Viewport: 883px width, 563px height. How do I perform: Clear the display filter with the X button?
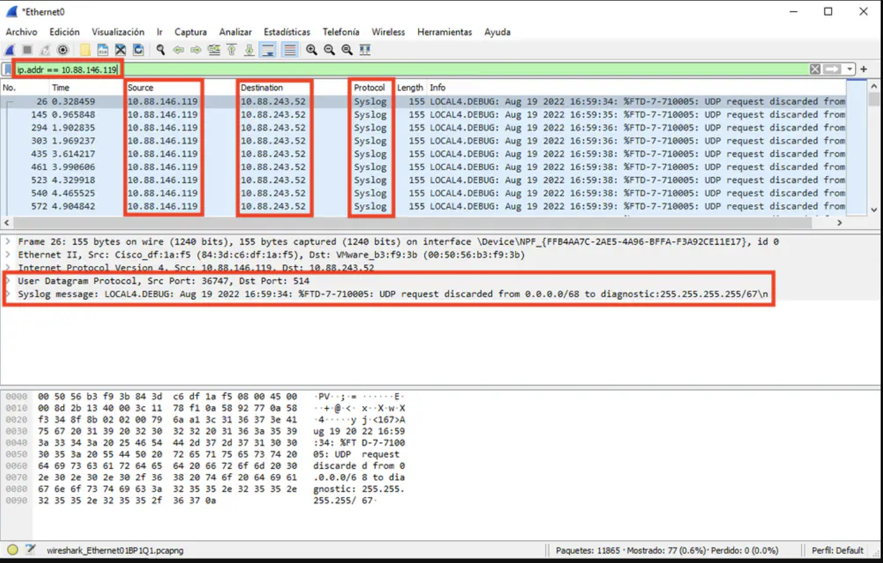coord(815,69)
